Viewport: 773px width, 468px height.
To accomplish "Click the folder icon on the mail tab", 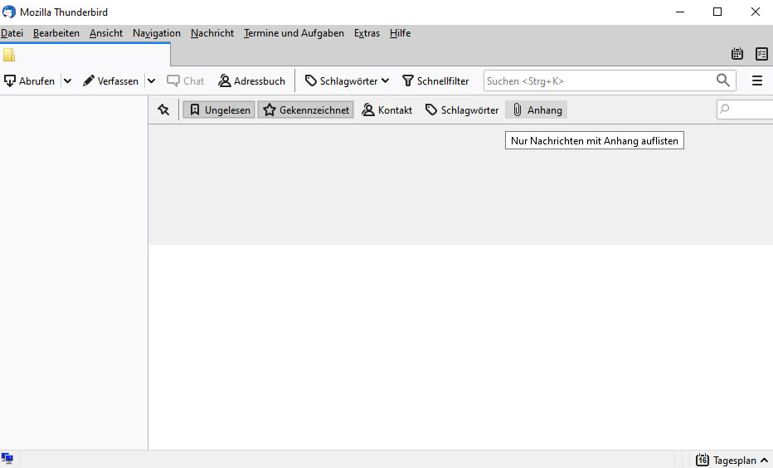I will pyautogui.click(x=9, y=55).
